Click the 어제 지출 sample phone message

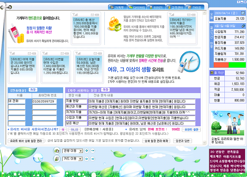[23, 67]
